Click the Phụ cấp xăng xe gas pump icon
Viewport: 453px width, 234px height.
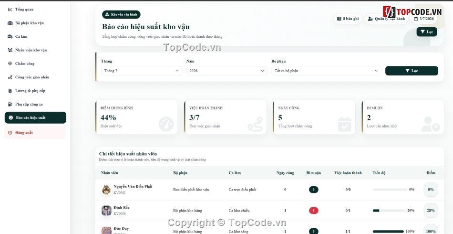(x=10, y=104)
